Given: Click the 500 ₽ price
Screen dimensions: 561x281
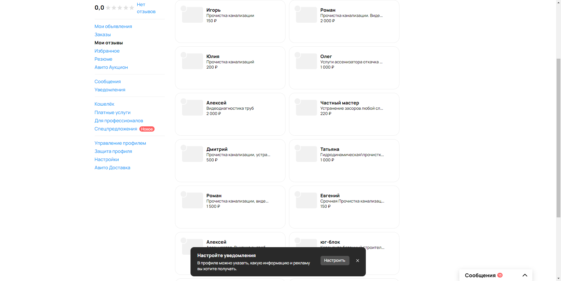Looking at the screenshot, I should (212, 160).
